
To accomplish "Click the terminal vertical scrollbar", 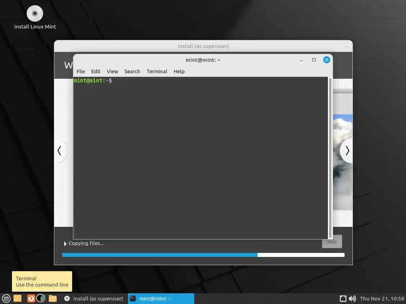I will 330,158.
